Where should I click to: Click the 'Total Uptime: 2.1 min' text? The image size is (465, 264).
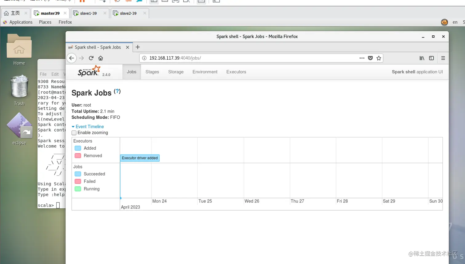(93, 111)
